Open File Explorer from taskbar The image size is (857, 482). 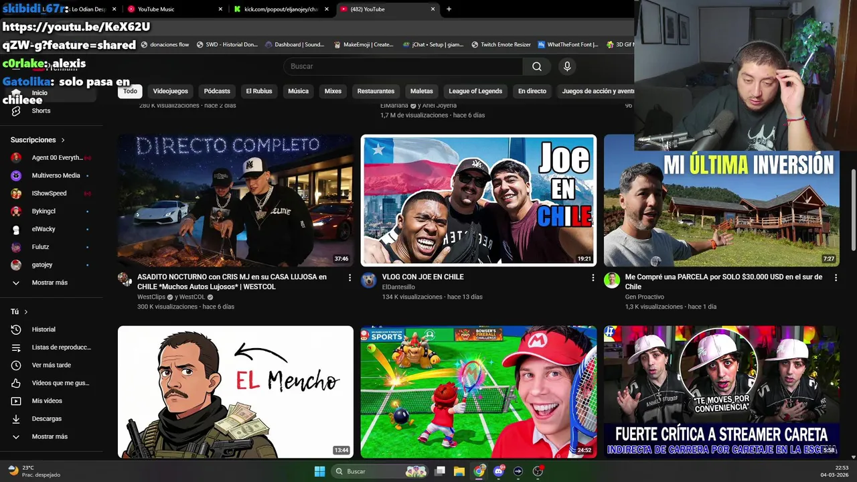click(459, 471)
